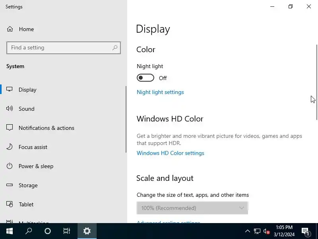The height and width of the screenshot is (239, 318).
Task: Open Focus assist settings
Action: point(63,147)
